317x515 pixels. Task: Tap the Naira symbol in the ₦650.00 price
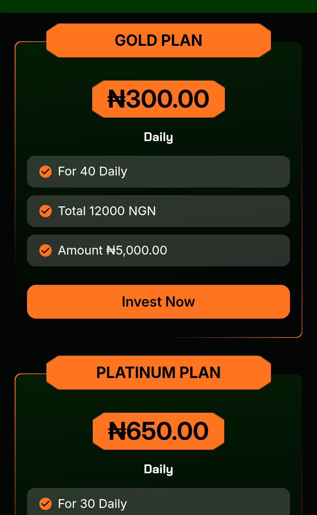tap(117, 431)
